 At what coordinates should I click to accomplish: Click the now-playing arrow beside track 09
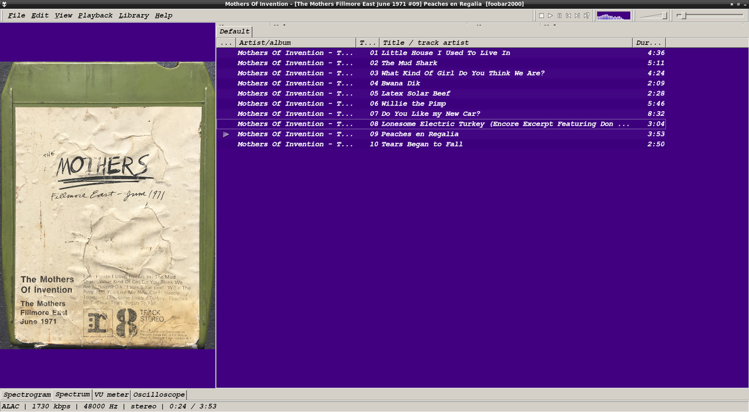226,134
